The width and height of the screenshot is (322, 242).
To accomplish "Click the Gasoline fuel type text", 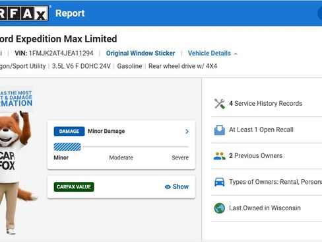I will point(129,66).
